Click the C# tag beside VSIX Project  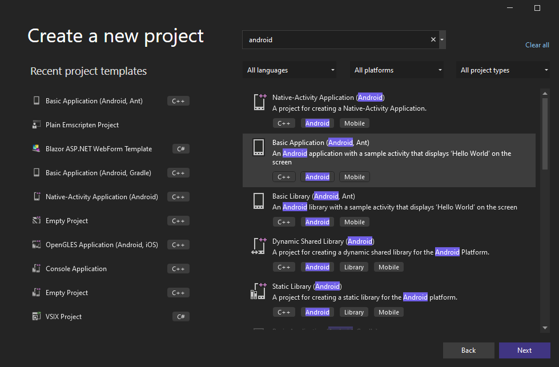(181, 316)
